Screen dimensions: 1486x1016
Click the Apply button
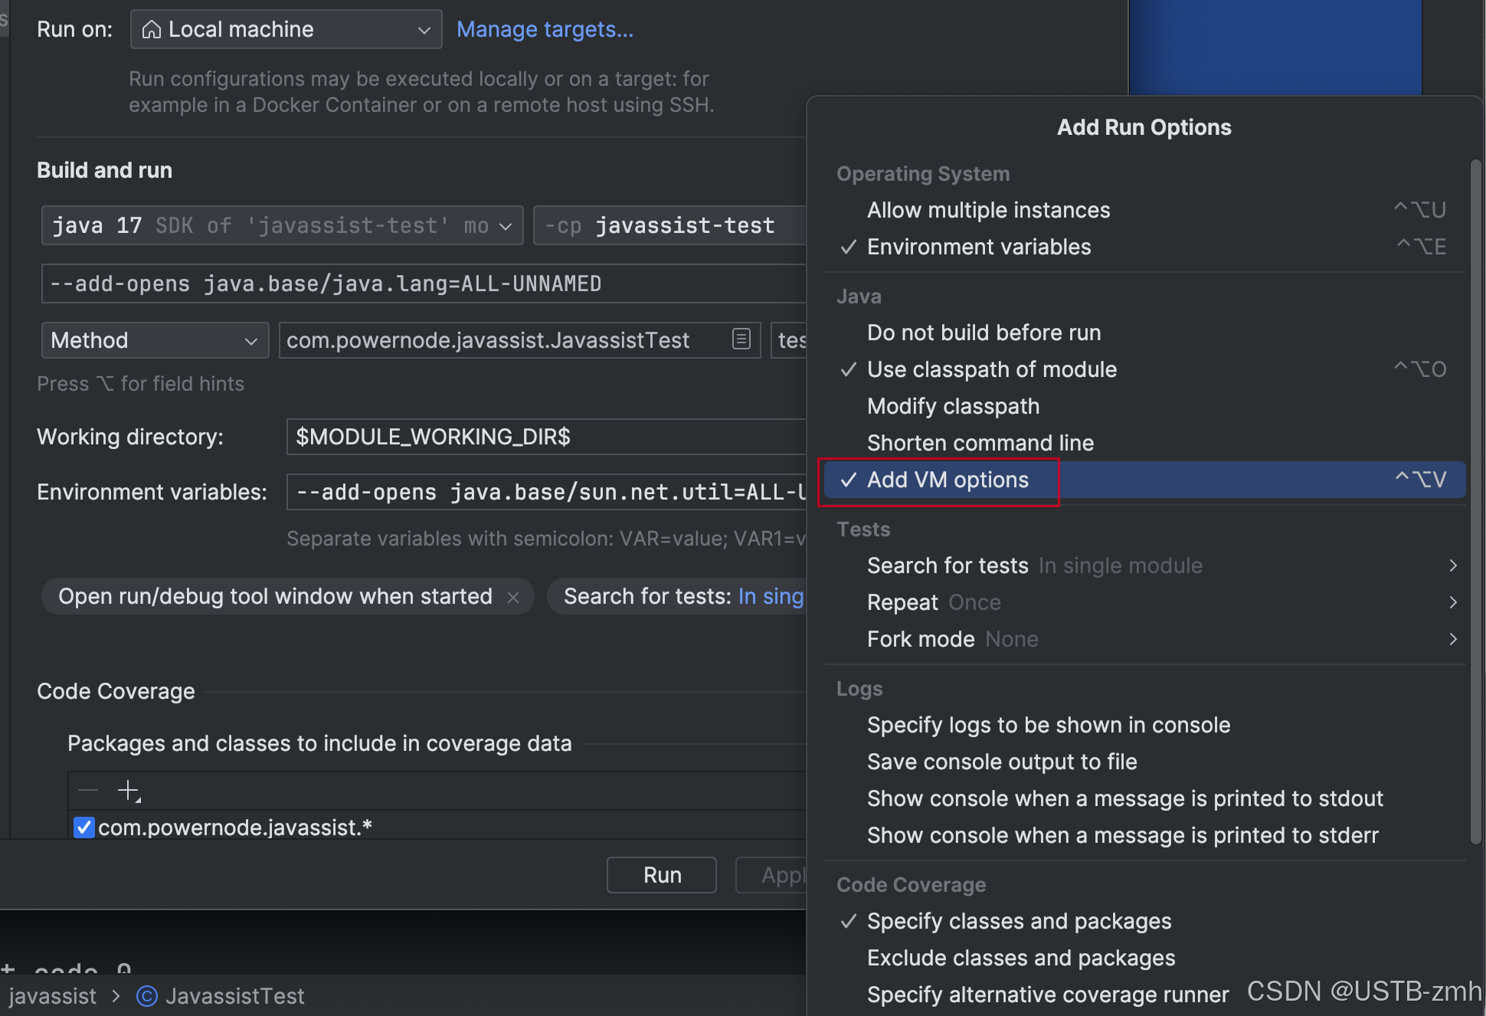[x=771, y=875]
